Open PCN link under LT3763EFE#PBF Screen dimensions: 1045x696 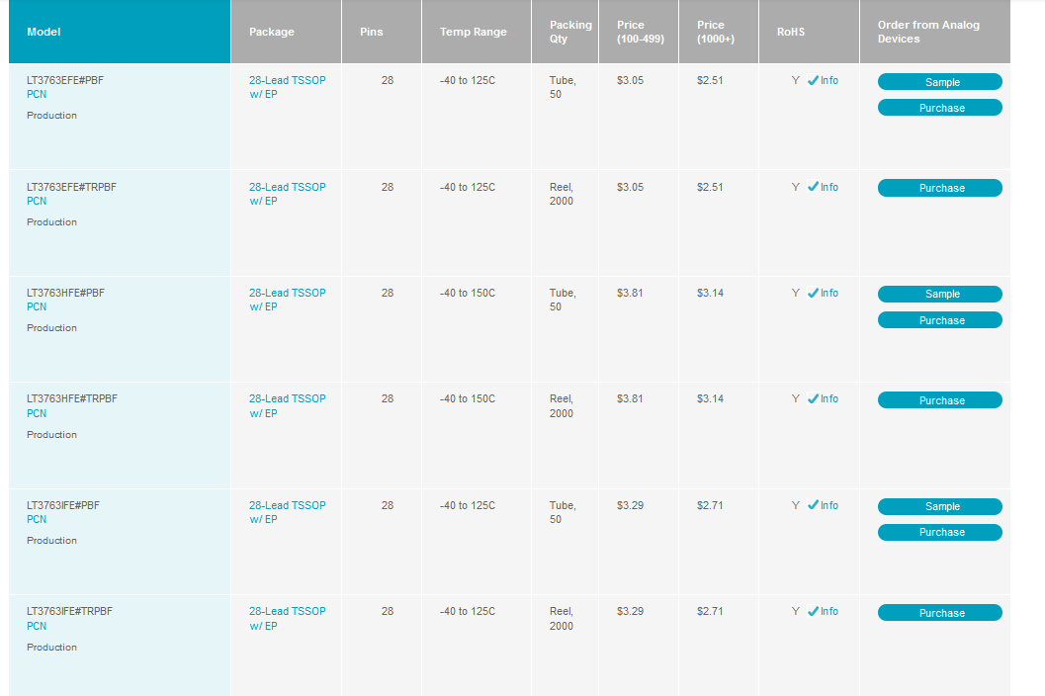pos(37,94)
